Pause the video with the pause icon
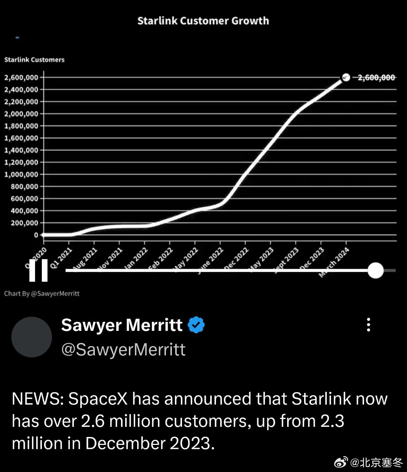The image size is (407, 472). 38,270
